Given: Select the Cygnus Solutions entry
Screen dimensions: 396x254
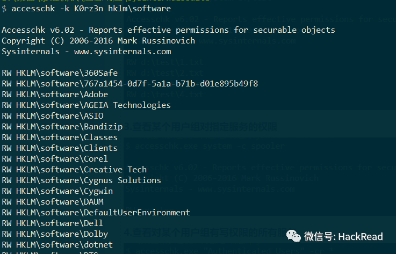Looking at the screenshot, I should pos(81,180).
